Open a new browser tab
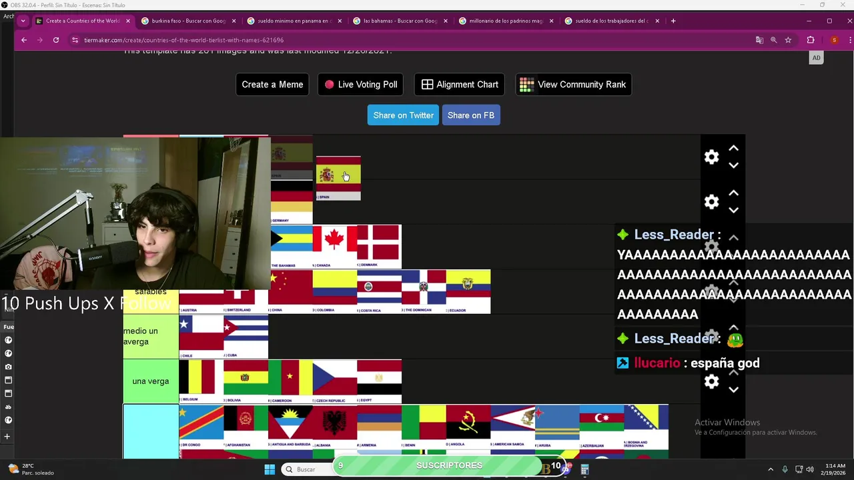 pos(673,21)
